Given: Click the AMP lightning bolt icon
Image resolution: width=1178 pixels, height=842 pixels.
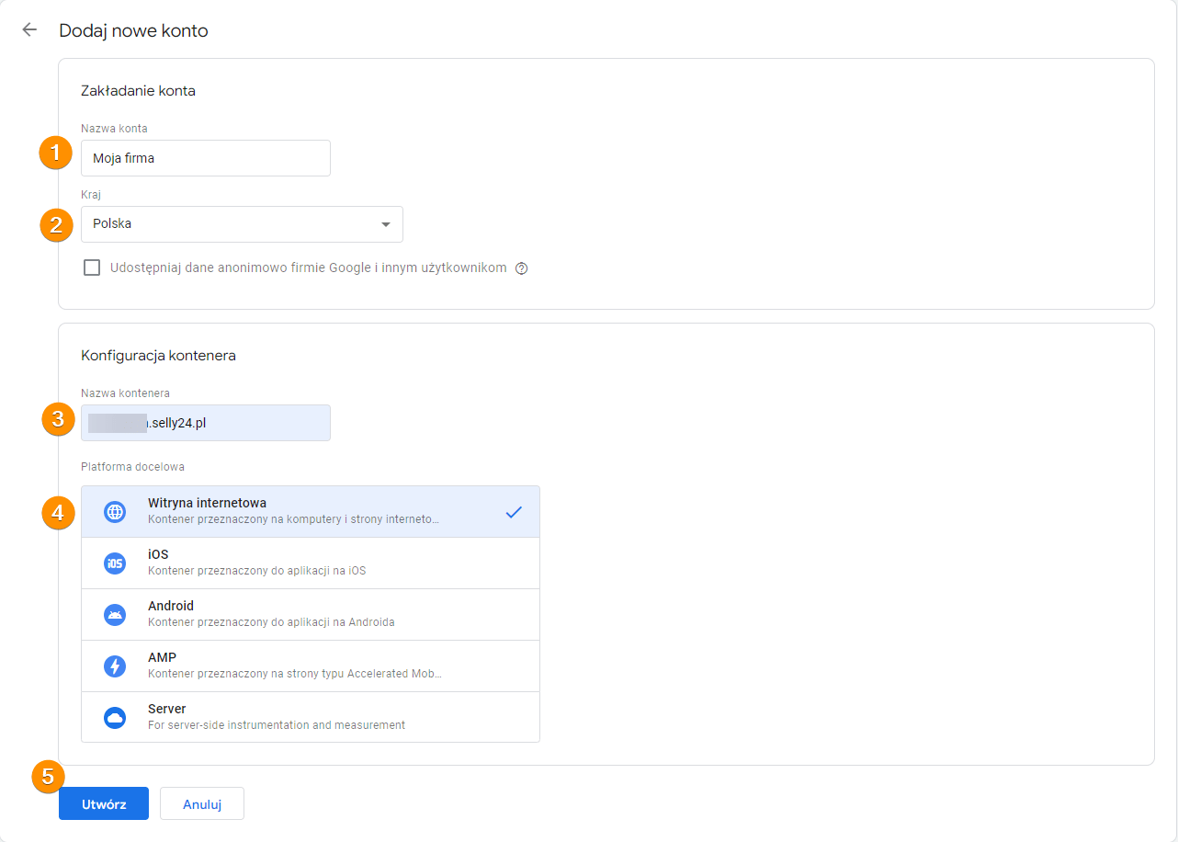Looking at the screenshot, I should 115,666.
